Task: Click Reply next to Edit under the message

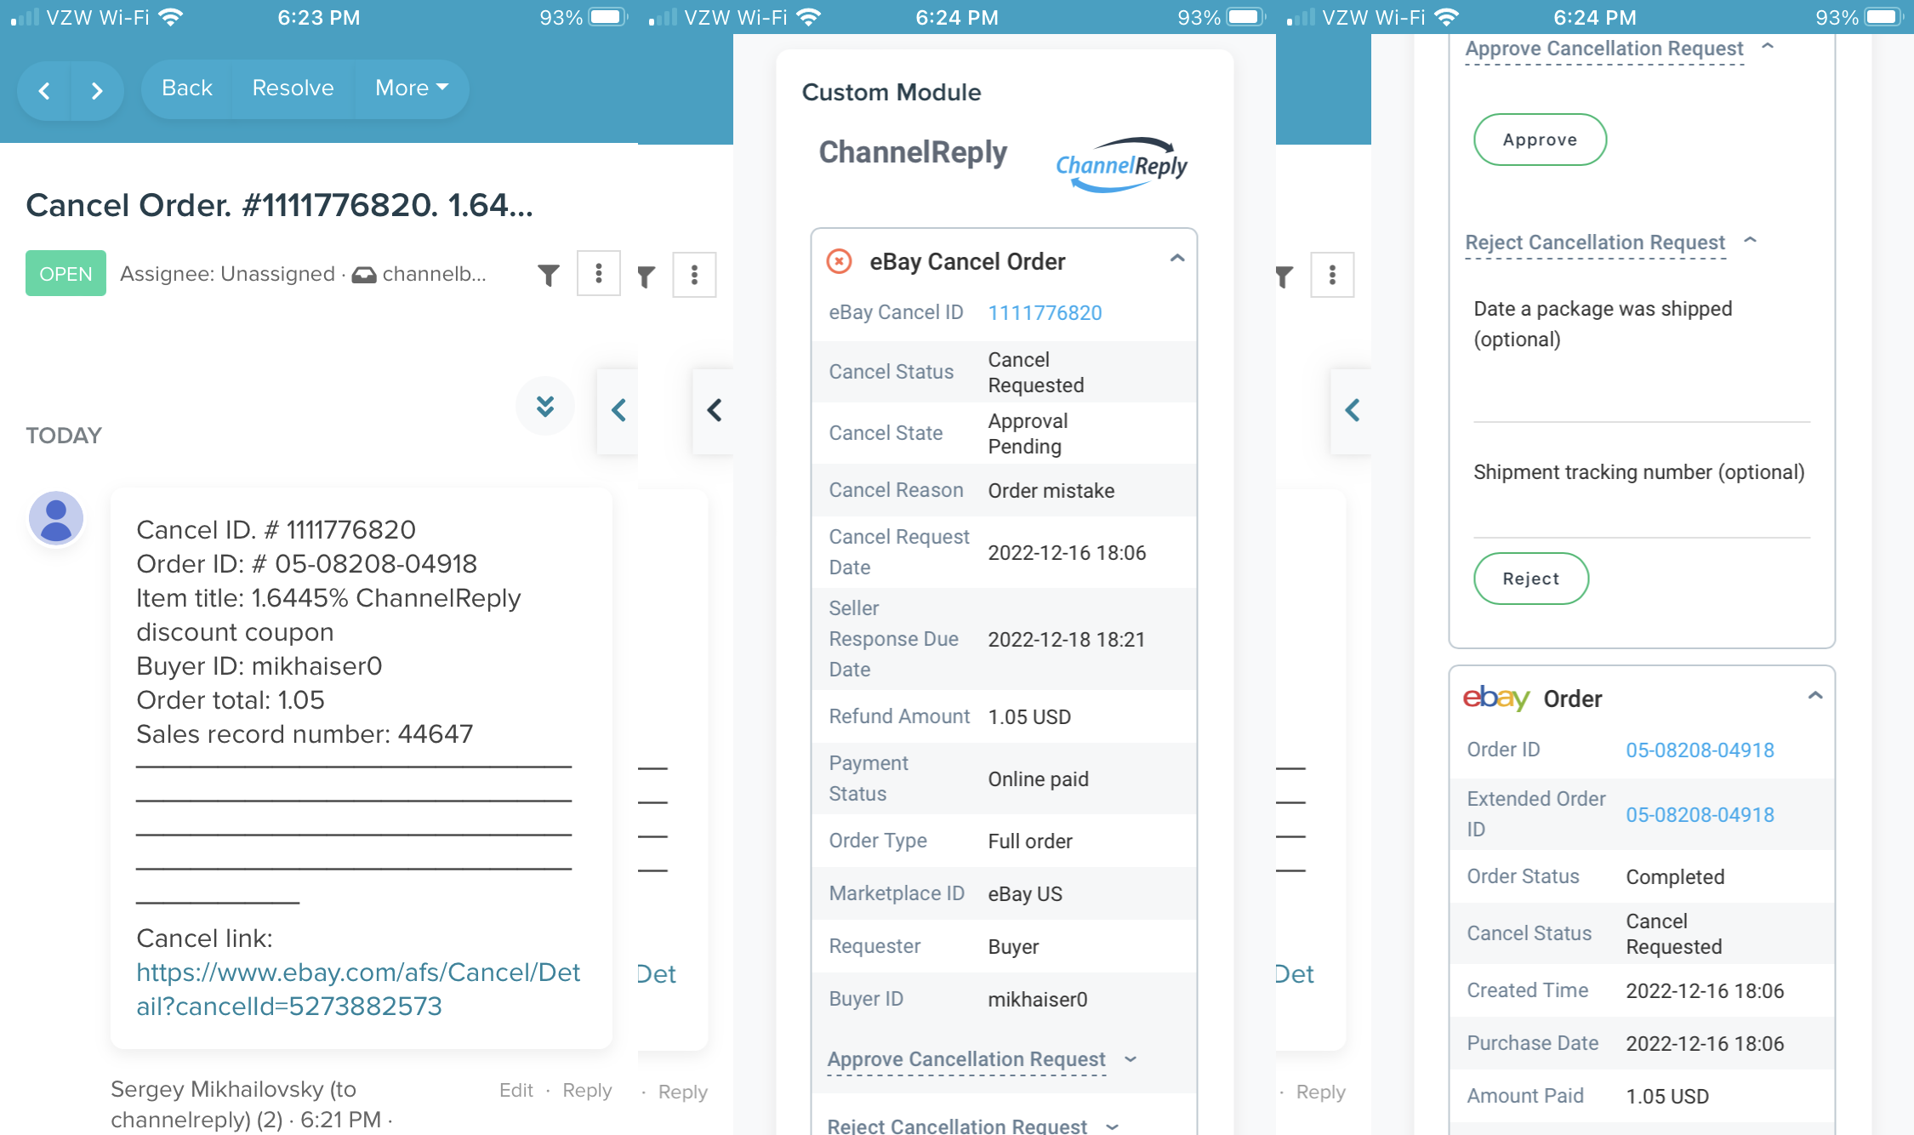Action: point(587,1090)
